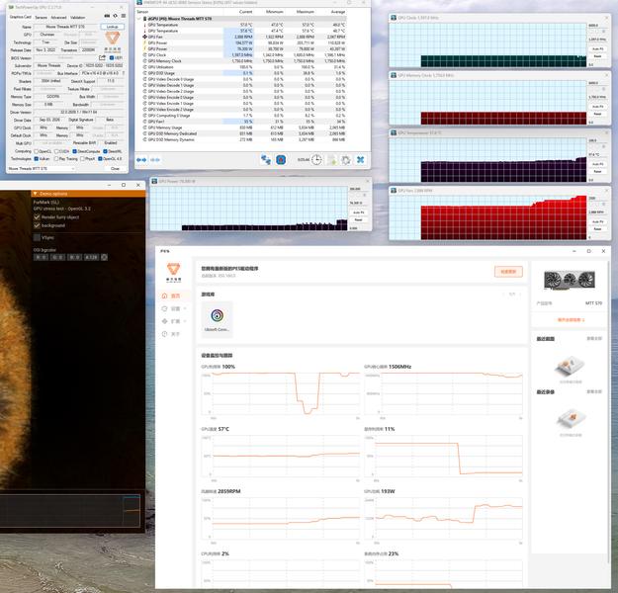This screenshot has width=618, height=593.
Task: Click the about icon in PES sidebar
Action: [165, 334]
